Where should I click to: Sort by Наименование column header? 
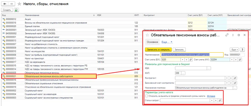point(60,15)
